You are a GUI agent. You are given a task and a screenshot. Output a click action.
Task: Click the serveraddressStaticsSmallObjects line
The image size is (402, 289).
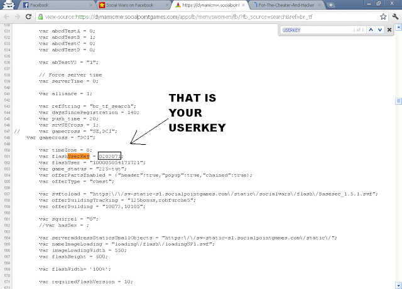188,238
